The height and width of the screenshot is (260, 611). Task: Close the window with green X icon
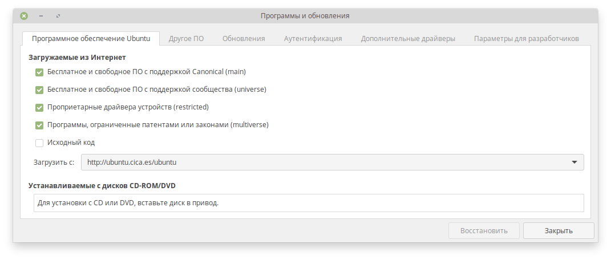click(24, 16)
